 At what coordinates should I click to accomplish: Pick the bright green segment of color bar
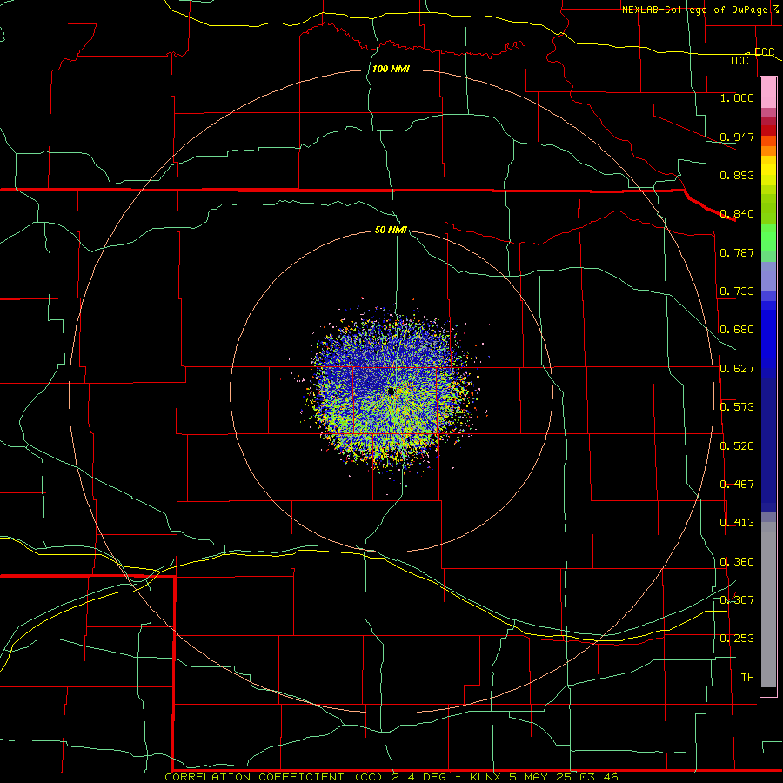click(768, 237)
